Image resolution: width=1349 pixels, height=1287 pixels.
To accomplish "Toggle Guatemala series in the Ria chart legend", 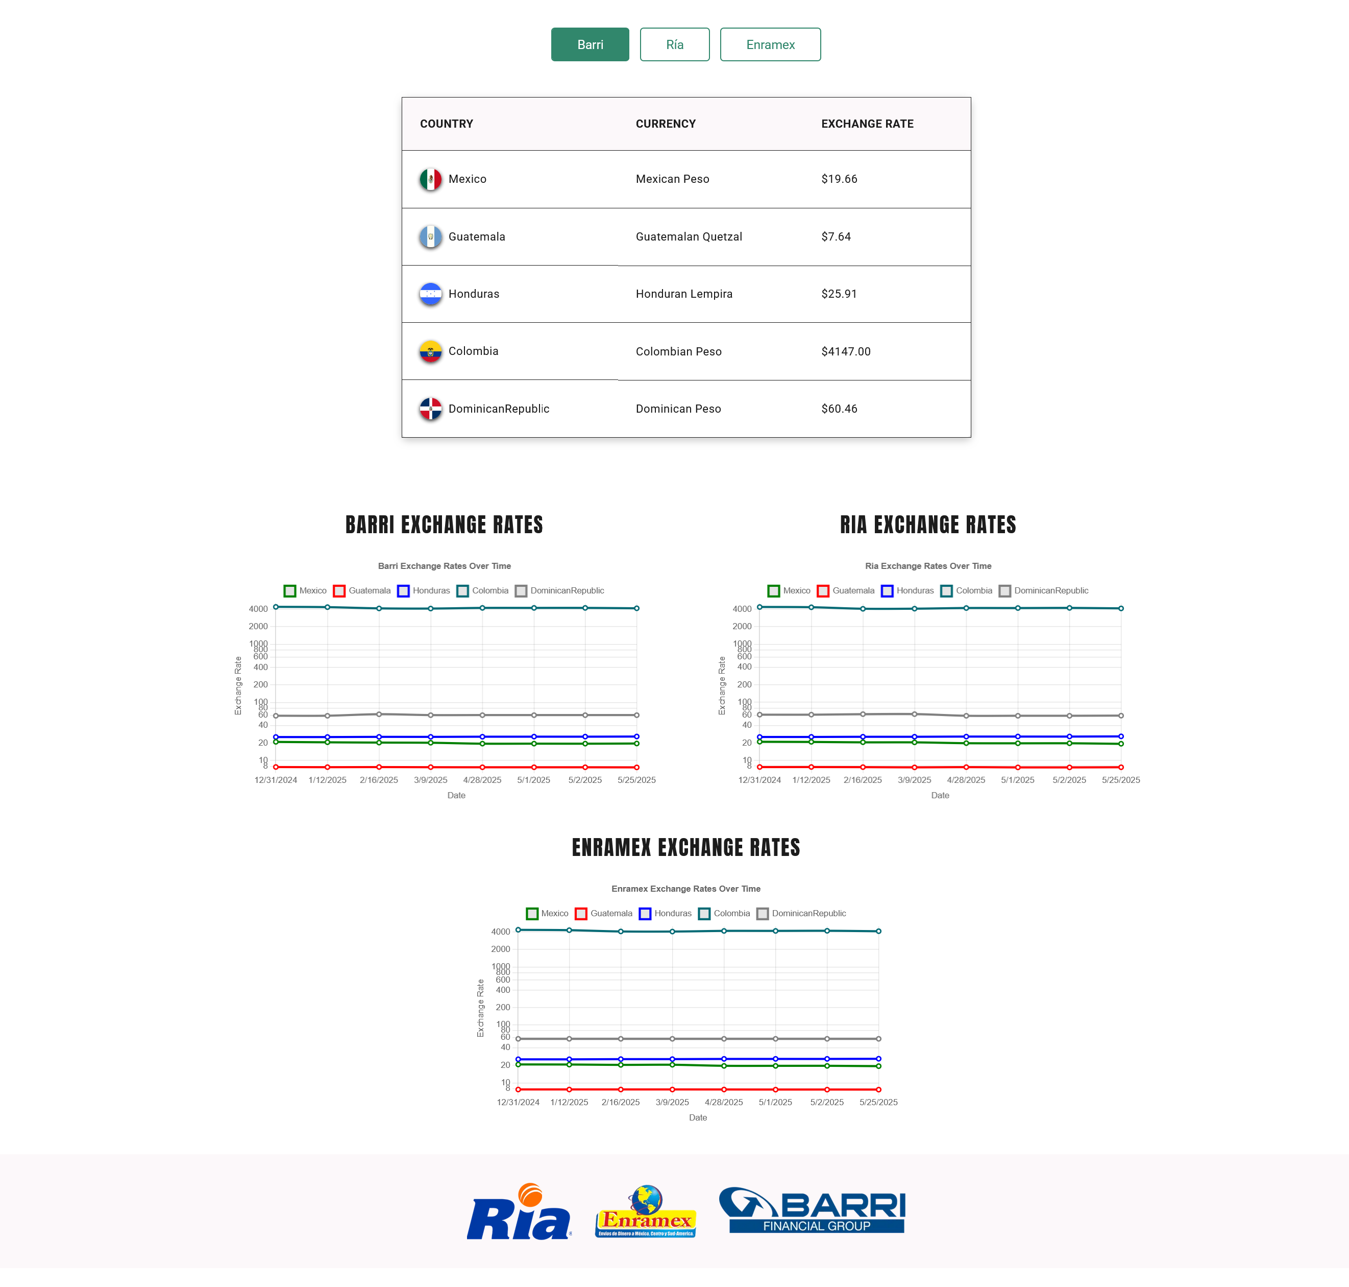I will click(846, 591).
